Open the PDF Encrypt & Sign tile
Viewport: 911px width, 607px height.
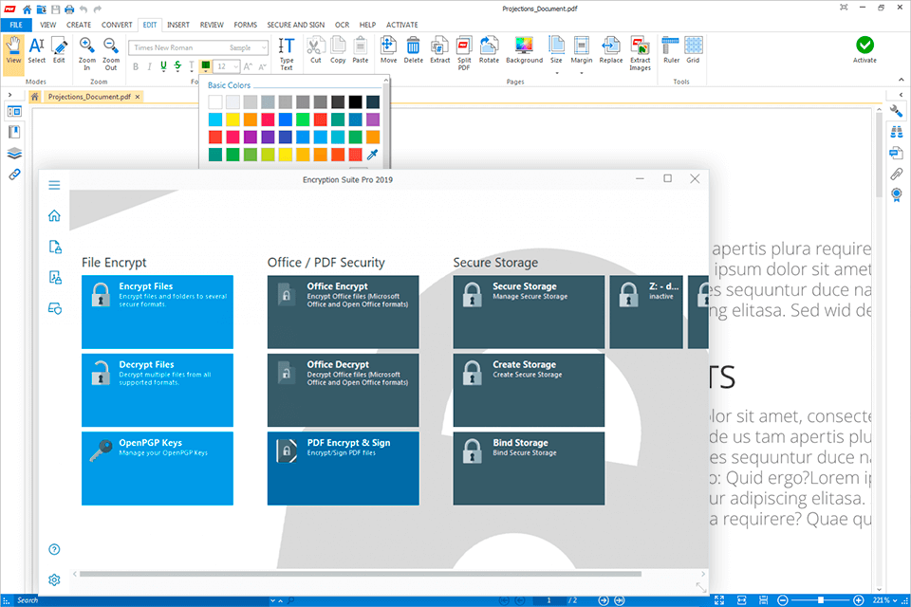[343, 469]
